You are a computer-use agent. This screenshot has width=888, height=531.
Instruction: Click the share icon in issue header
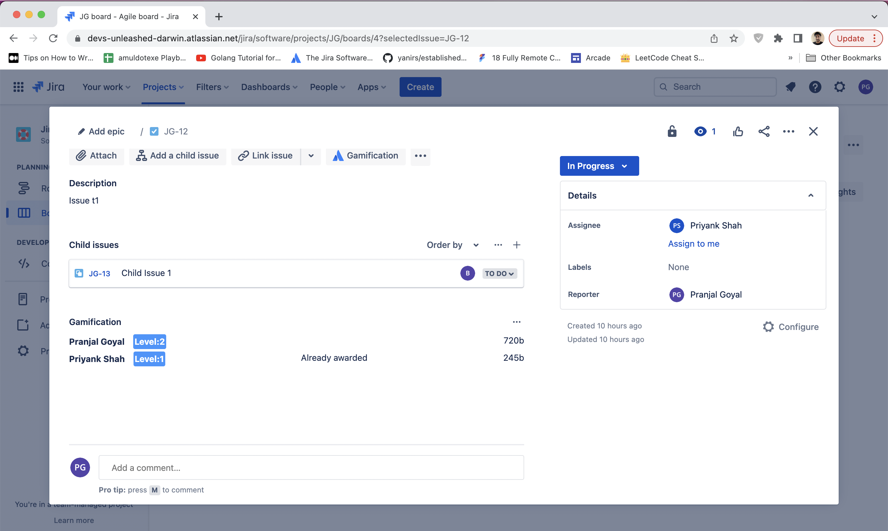click(763, 132)
